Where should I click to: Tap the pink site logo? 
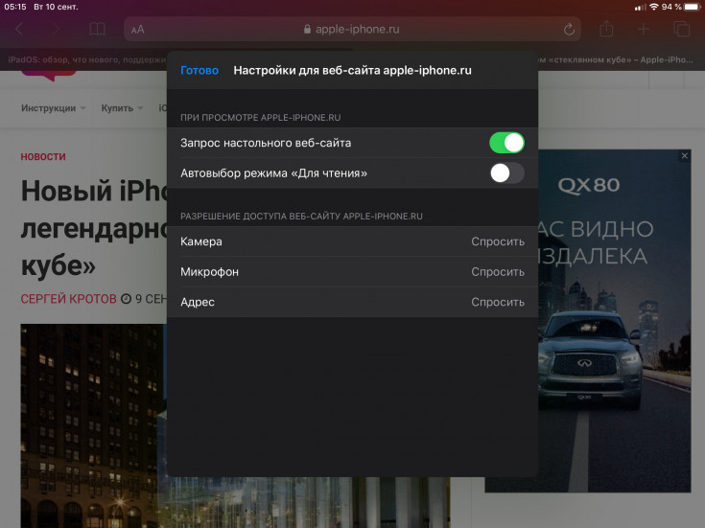[x=49, y=76]
